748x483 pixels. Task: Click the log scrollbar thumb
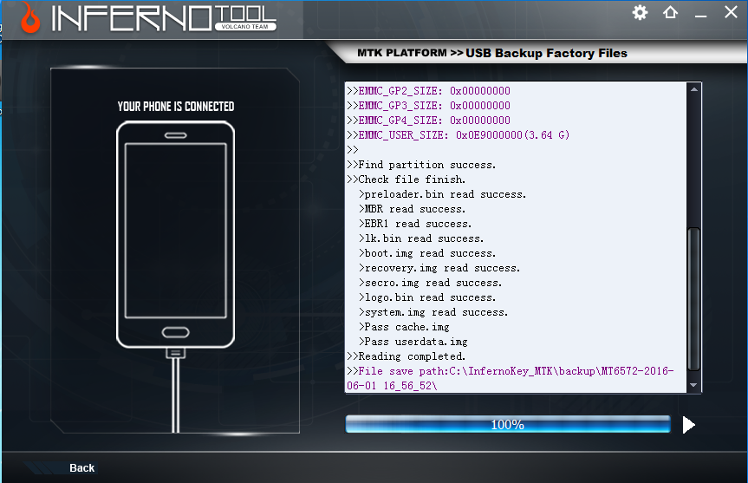694,299
